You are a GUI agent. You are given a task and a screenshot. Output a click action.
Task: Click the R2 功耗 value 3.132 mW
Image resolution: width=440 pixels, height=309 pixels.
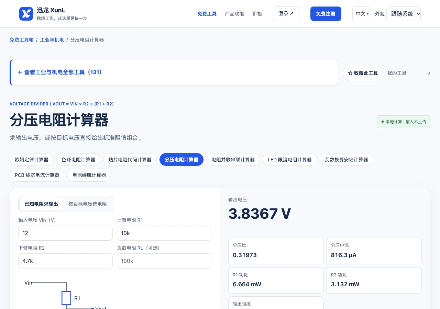pos(345,284)
